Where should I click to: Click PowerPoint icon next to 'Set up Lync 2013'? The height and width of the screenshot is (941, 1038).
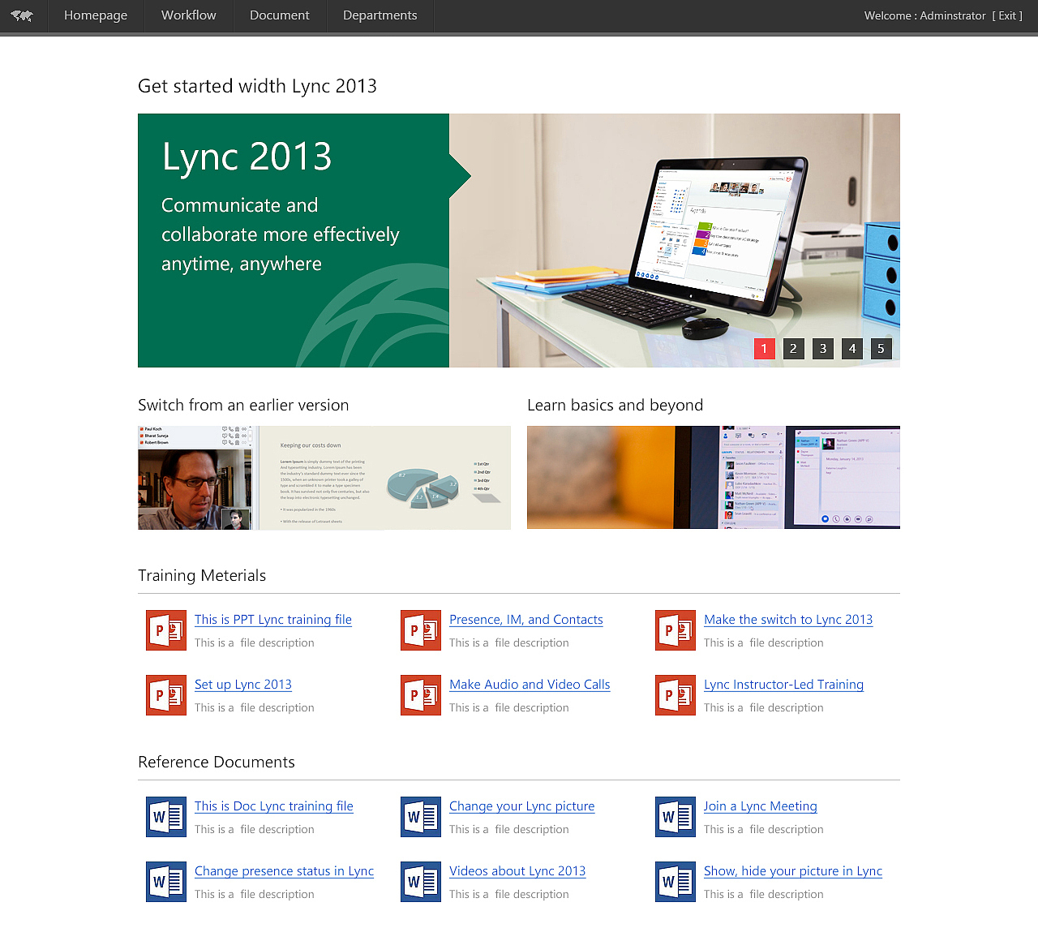pos(166,695)
